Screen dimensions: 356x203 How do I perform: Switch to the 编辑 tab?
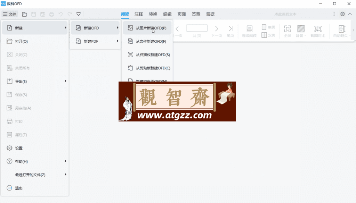click(167, 14)
